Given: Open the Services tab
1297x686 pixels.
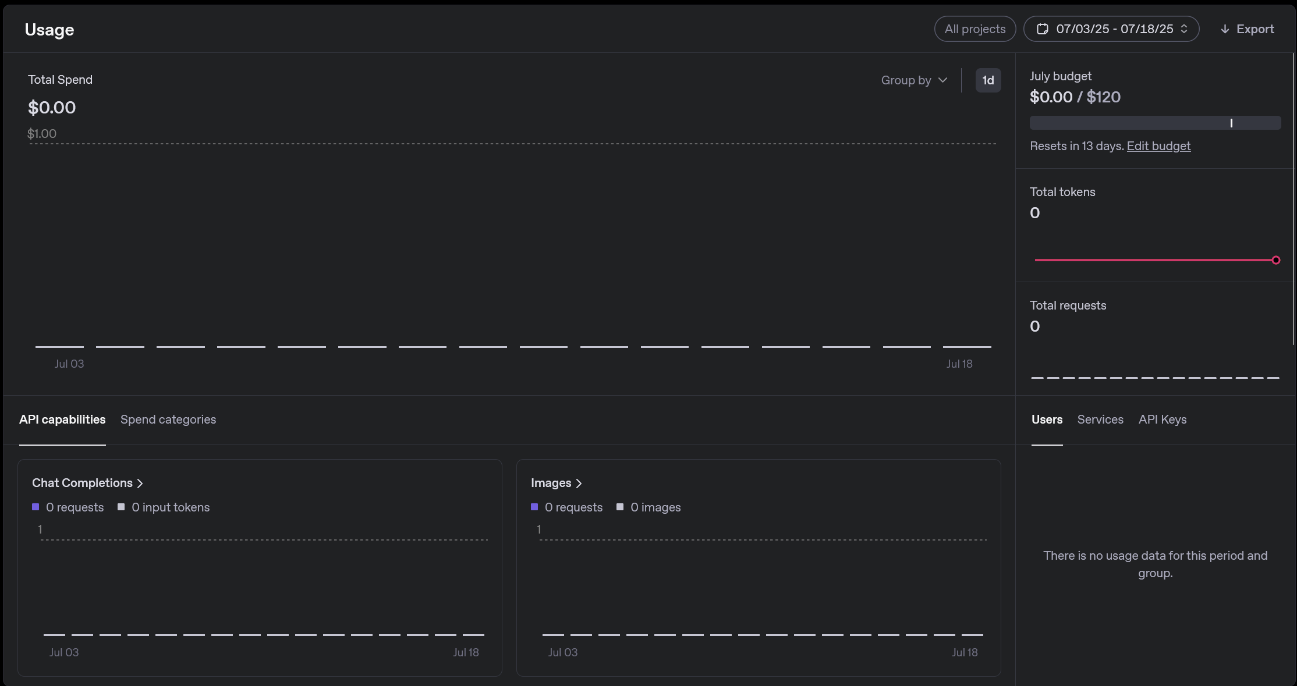Looking at the screenshot, I should click(x=1100, y=420).
